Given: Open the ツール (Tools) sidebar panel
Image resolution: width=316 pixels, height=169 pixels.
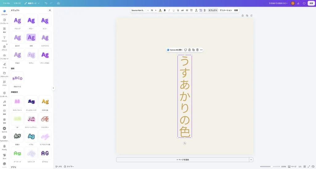Looking at the screenshot, I should 4,65.
